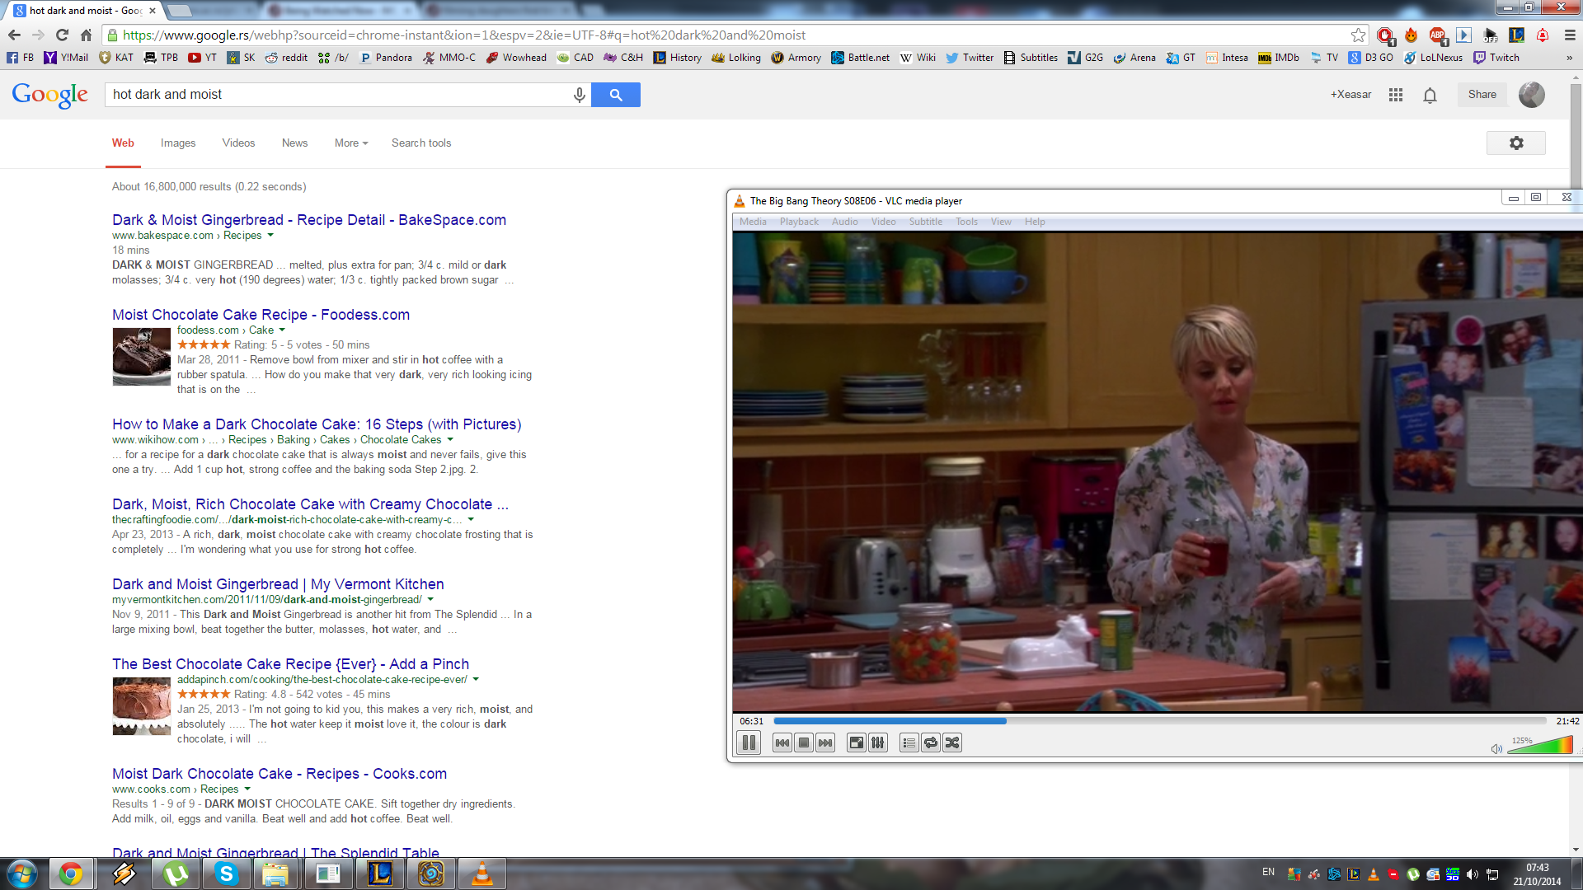Open the Twitter bookmark
The width and height of the screenshot is (1583, 890).
coord(970,58)
